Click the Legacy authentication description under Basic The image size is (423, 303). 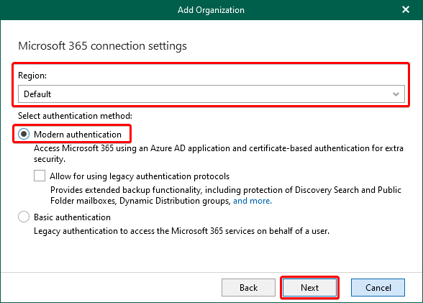[181, 231]
